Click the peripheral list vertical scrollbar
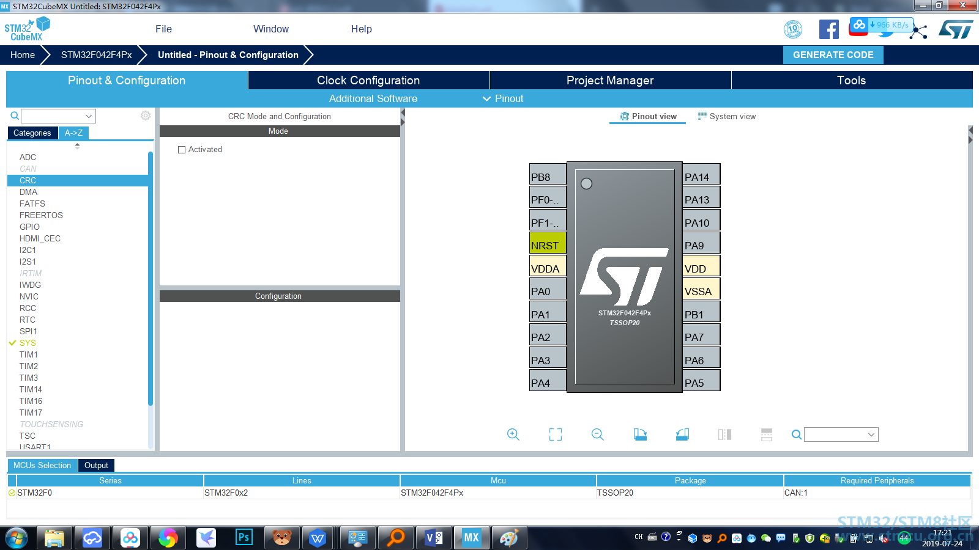Screen dimensions: 979x550 pyautogui.click(x=151, y=279)
